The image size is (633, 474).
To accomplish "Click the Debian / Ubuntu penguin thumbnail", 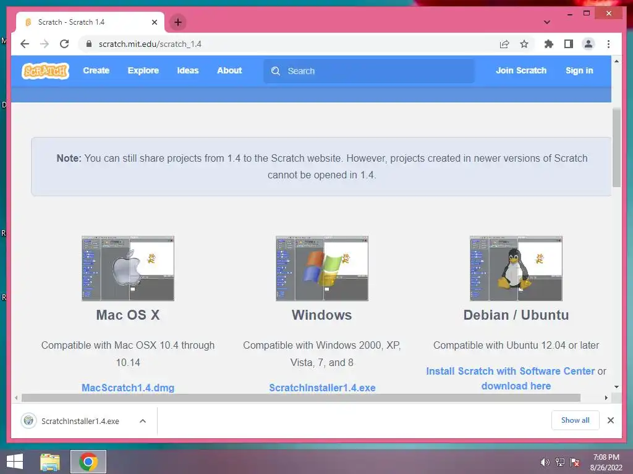I will (516, 268).
